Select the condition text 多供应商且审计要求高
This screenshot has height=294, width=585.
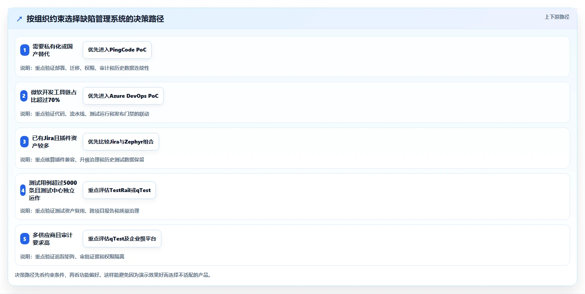[x=53, y=239]
